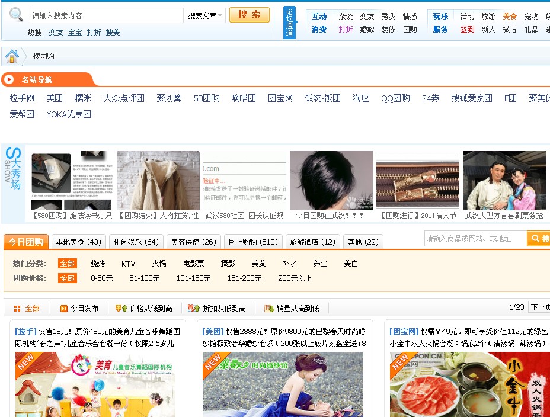Click the magnifier search icon
The height and width of the screenshot is (417, 550).
pyautogui.click(x=16, y=15)
